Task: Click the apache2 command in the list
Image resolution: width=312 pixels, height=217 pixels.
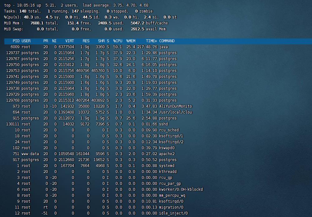Action: pos(167,154)
